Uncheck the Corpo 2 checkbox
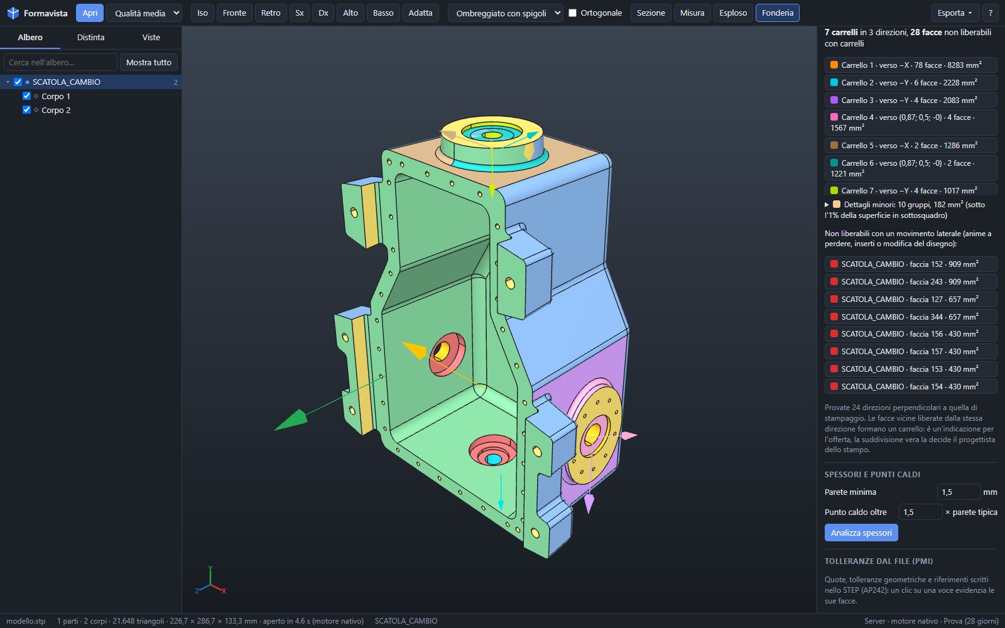This screenshot has width=1005, height=628. click(x=26, y=110)
